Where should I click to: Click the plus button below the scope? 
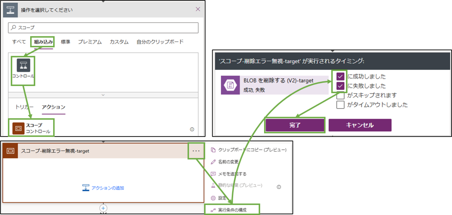click(x=103, y=207)
